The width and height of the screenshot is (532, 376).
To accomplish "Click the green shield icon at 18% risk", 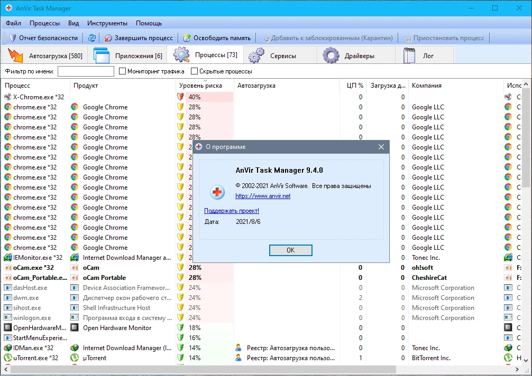I will pos(180,327).
